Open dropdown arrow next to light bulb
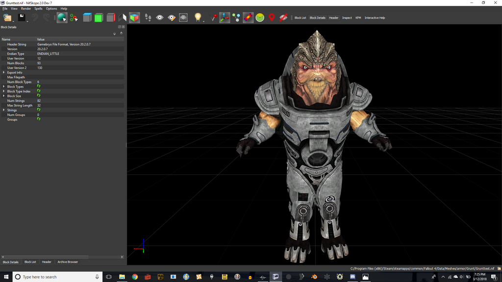Viewport: 502px width, 282px height. [203, 21]
